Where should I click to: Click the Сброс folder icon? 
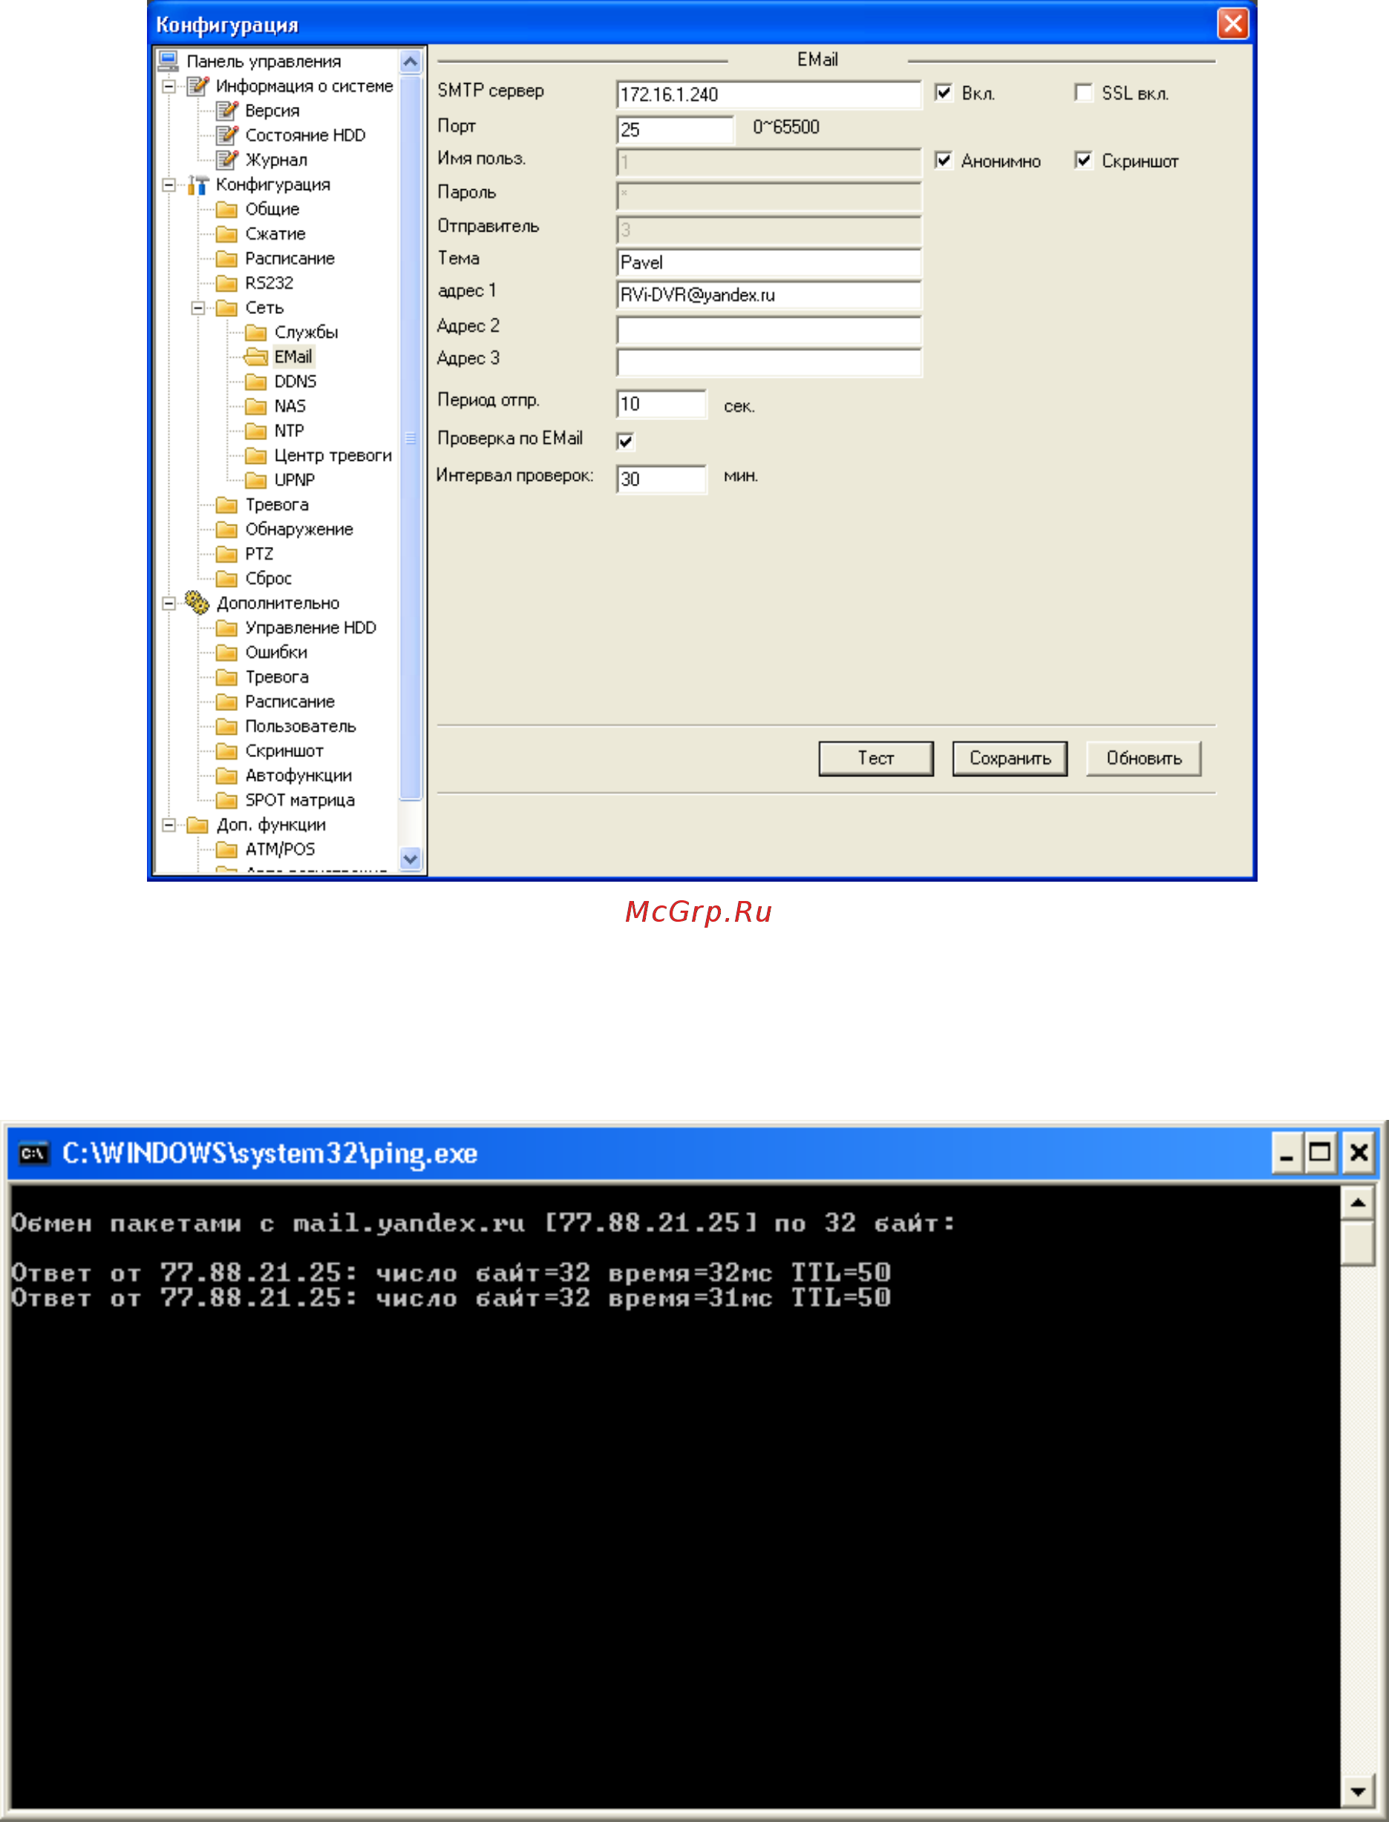click(226, 578)
